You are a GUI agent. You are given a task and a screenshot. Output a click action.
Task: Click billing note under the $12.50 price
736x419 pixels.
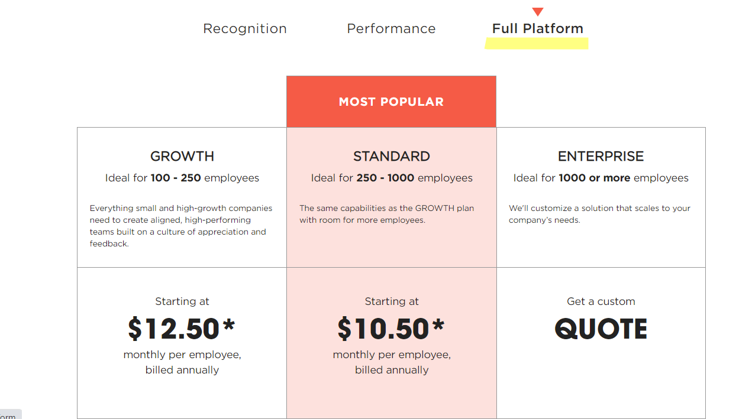(x=182, y=362)
